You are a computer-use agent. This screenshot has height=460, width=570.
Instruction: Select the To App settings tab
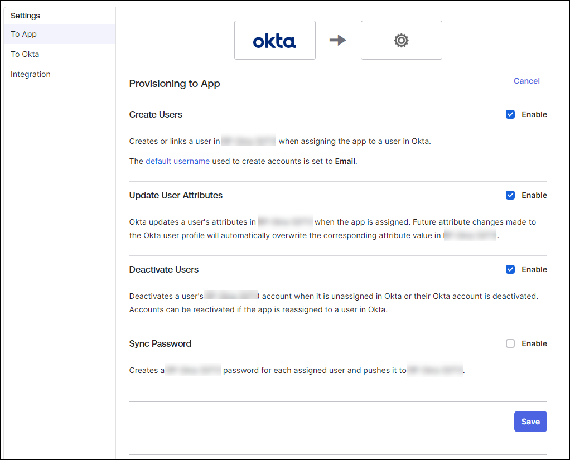24,34
